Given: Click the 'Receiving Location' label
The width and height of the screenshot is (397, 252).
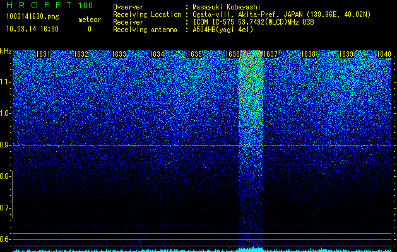Looking at the screenshot, I should (x=147, y=14).
